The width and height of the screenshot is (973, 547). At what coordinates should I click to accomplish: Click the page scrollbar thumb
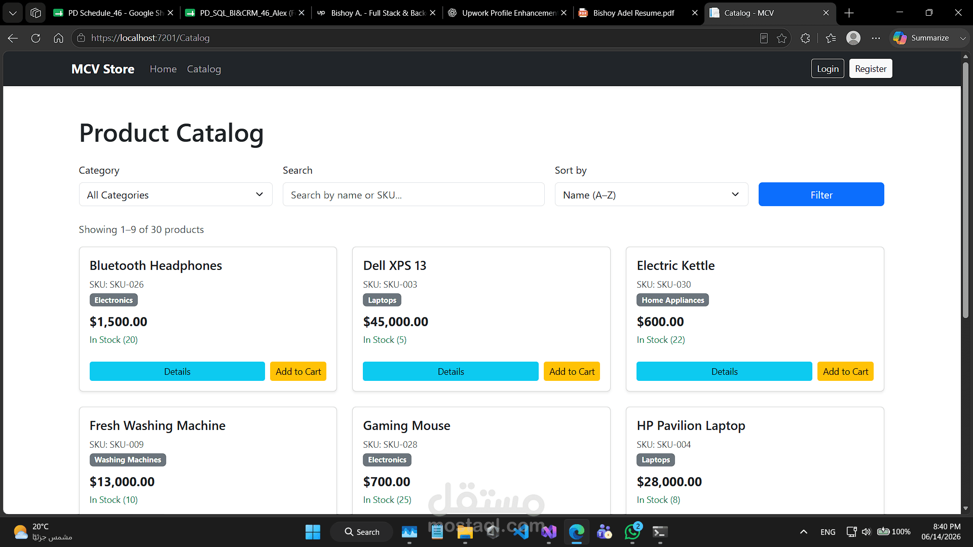(965, 190)
